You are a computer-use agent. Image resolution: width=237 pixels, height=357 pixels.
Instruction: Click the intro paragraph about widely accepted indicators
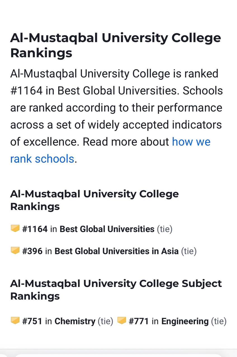point(117,116)
